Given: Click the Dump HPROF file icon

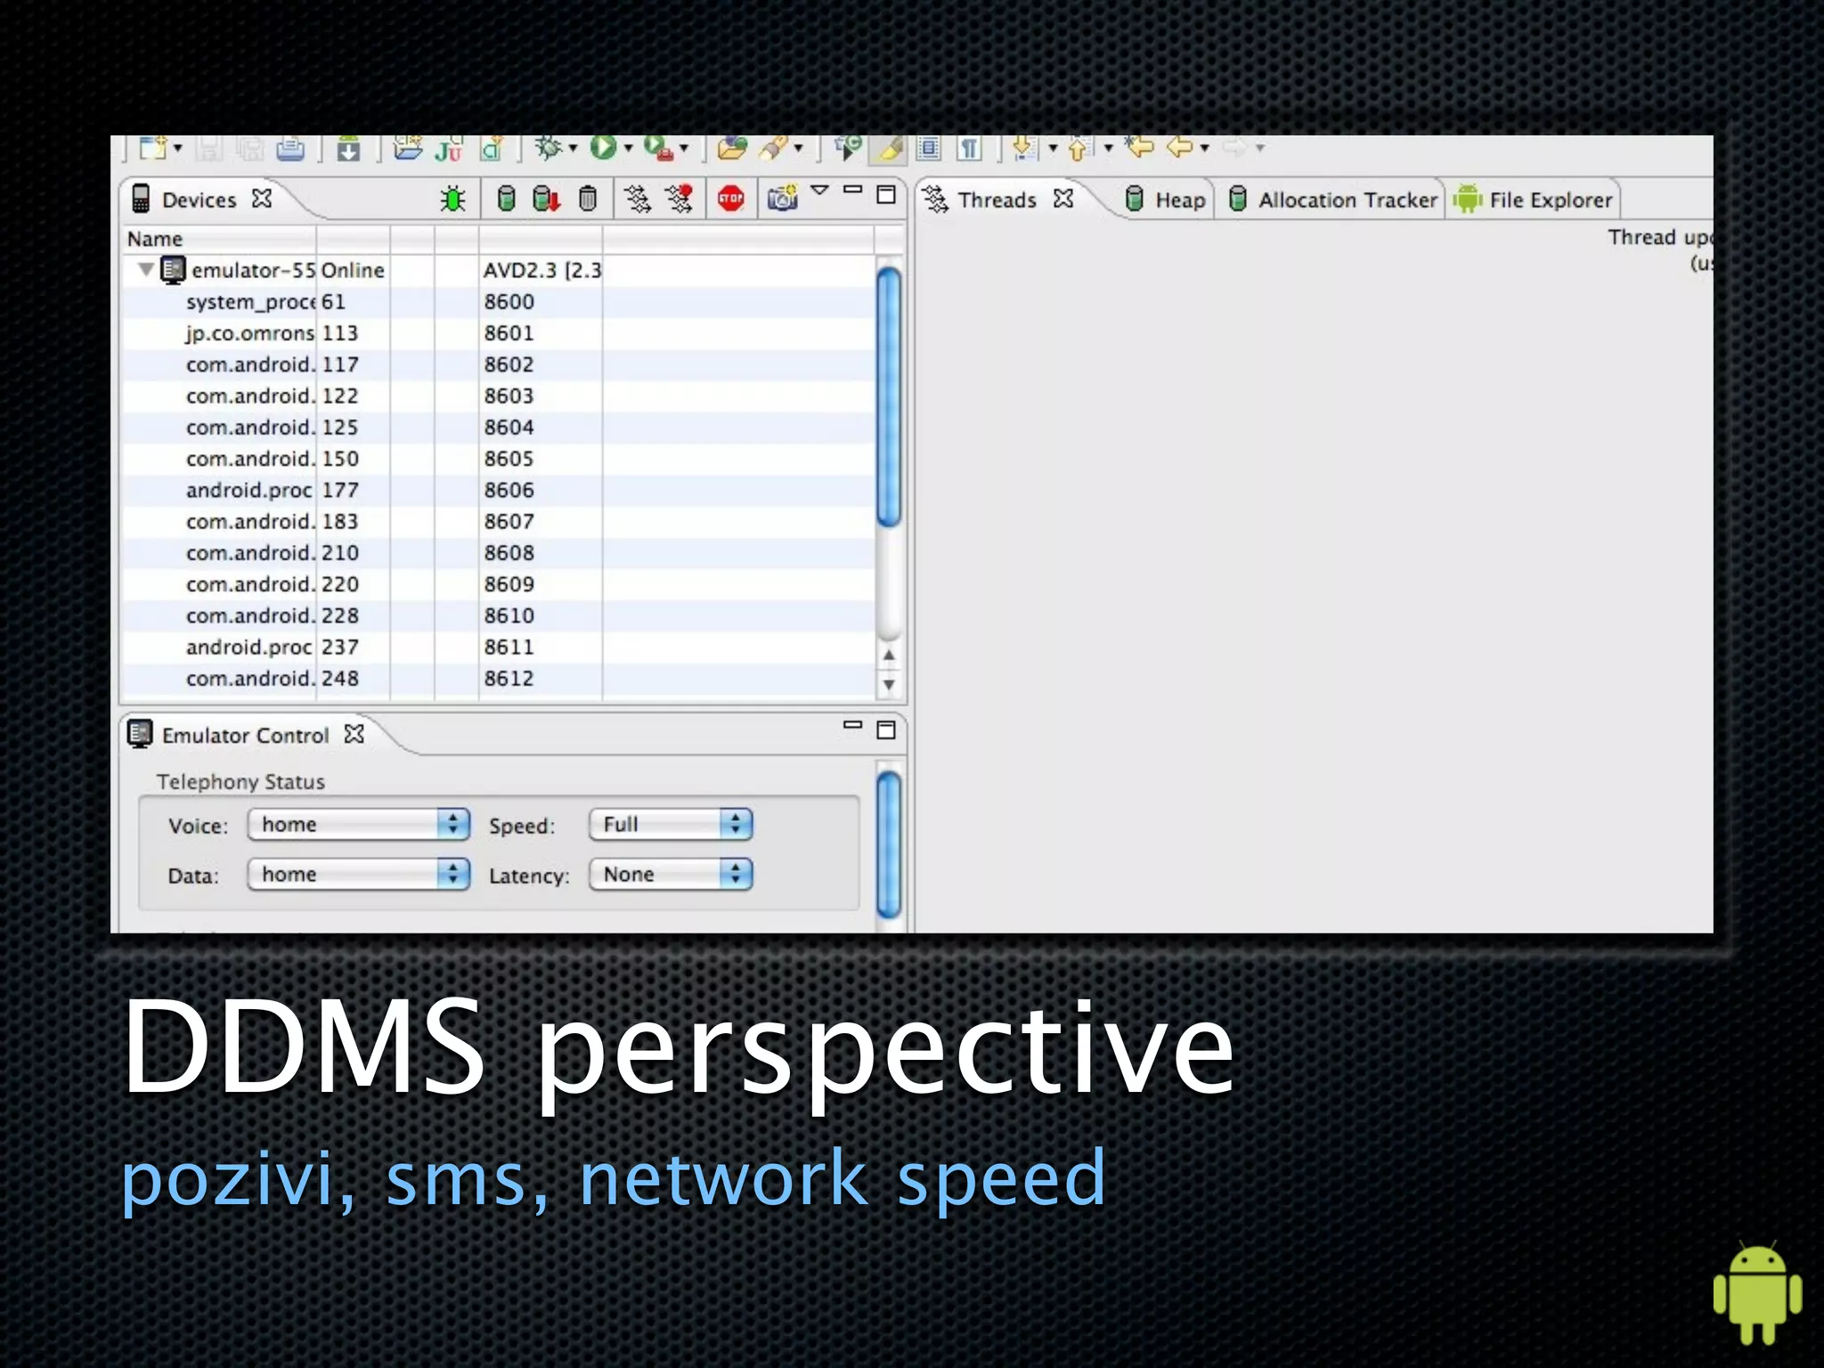Looking at the screenshot, I should [x=546, y=199].
